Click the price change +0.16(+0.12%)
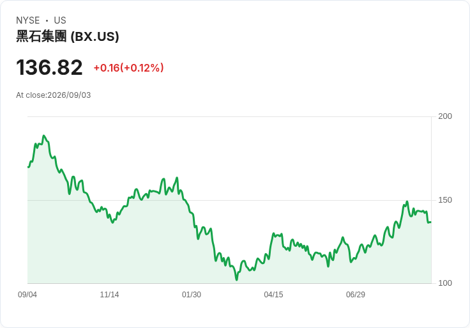This screenshot has width=470, height=328. [128, 68]
